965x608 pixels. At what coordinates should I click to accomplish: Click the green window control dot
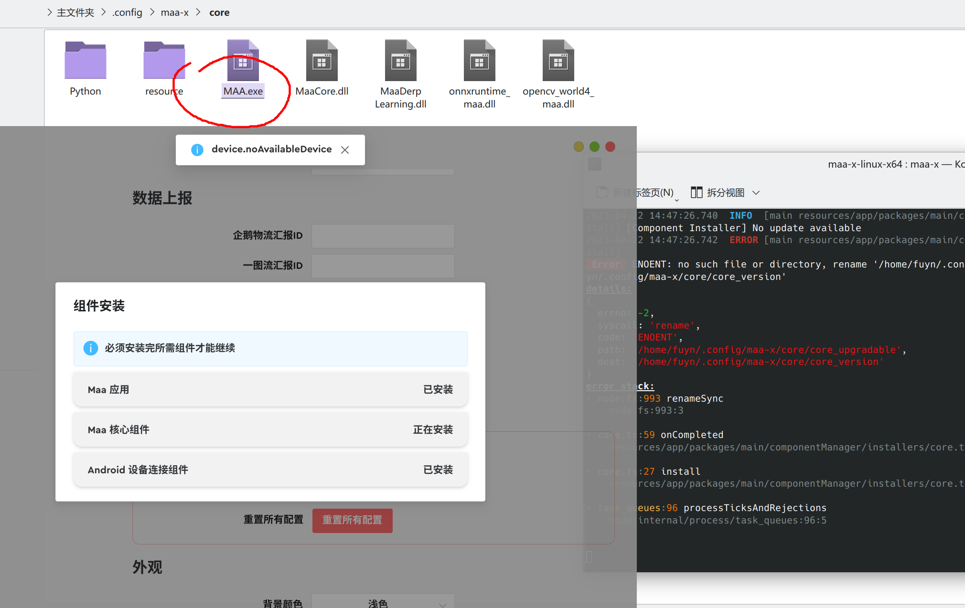(x=594, y=147)
